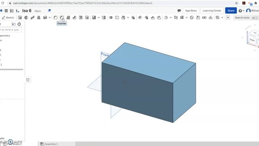This screenshot has height=146, width=259.
Task: Select the Rib tool
Action: [74, 17]
